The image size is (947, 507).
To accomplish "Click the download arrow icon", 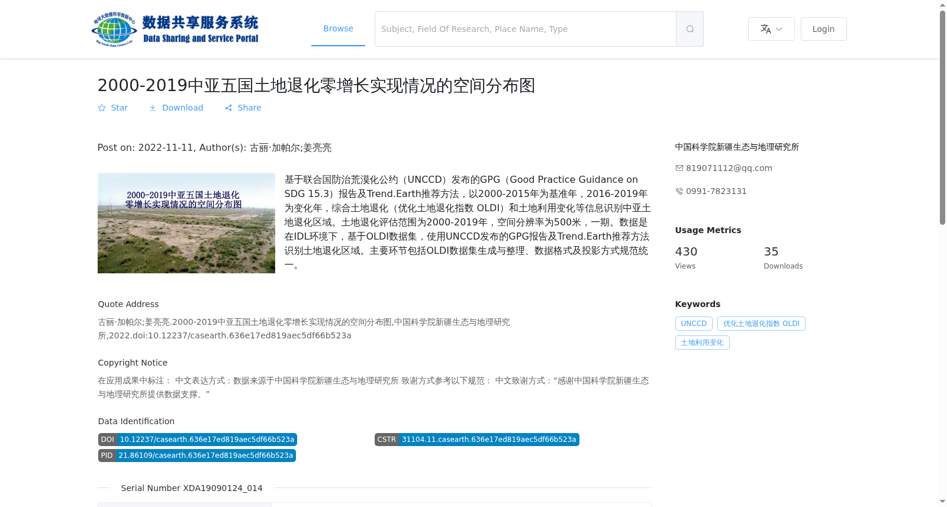I will click(153, 108).
